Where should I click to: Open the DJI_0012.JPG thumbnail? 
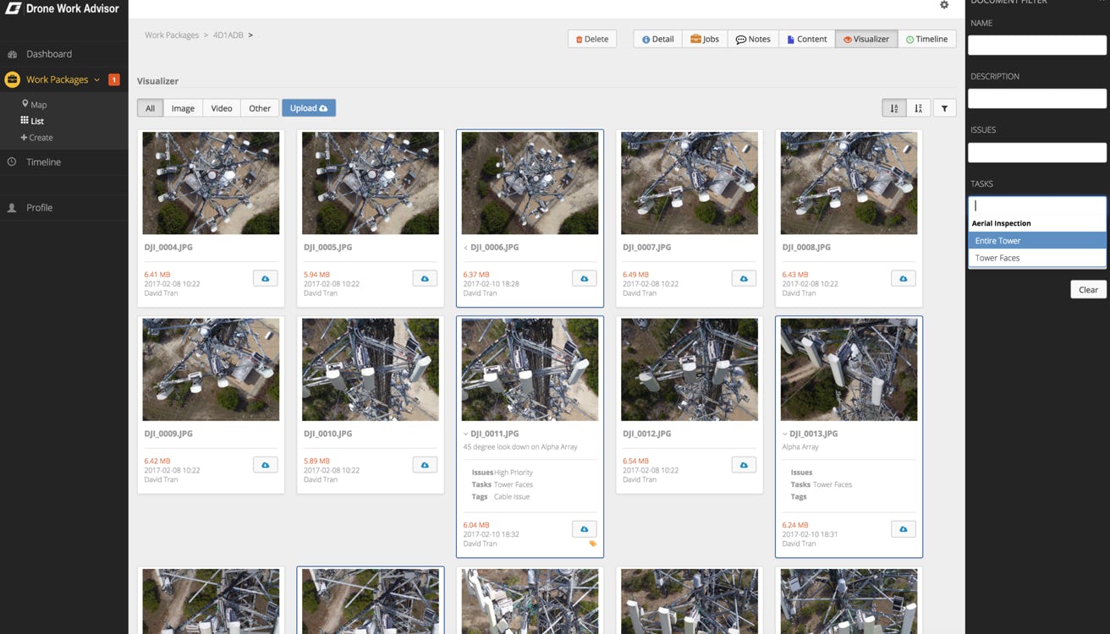point(690,369)
